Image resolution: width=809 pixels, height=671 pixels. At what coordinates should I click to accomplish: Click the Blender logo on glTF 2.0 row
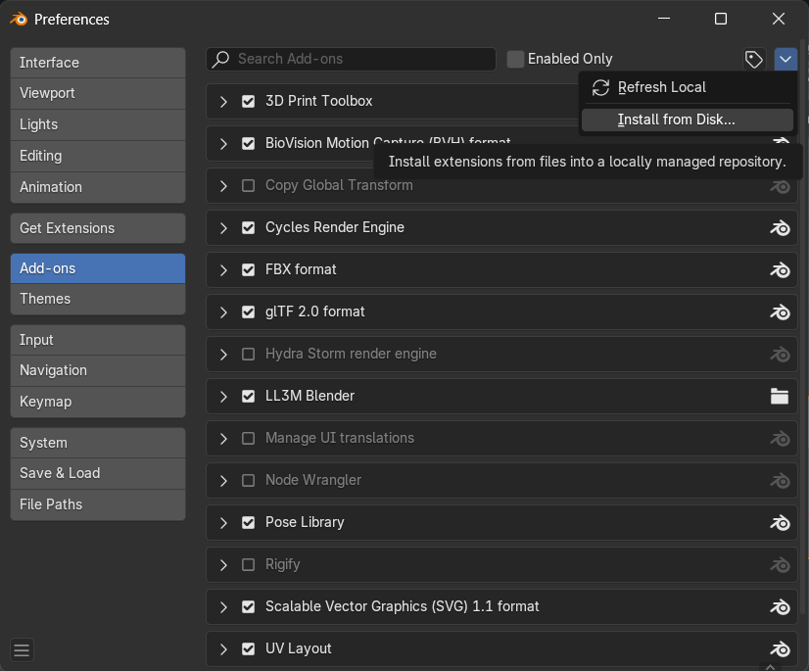click(x=780, y=312)
